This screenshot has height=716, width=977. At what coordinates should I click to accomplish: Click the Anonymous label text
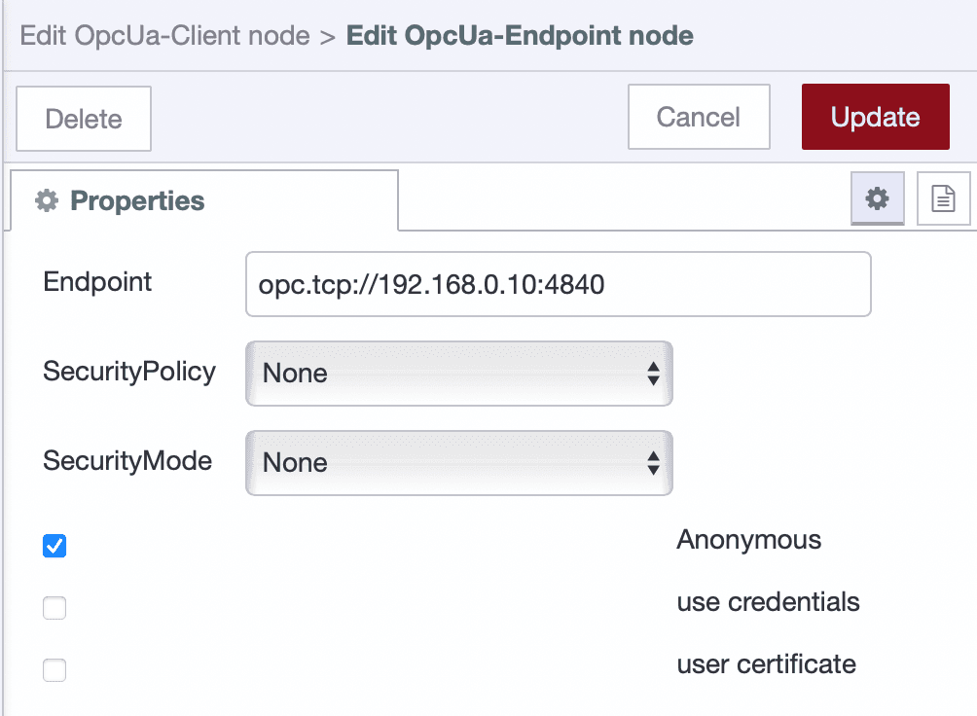click(748, 540)
